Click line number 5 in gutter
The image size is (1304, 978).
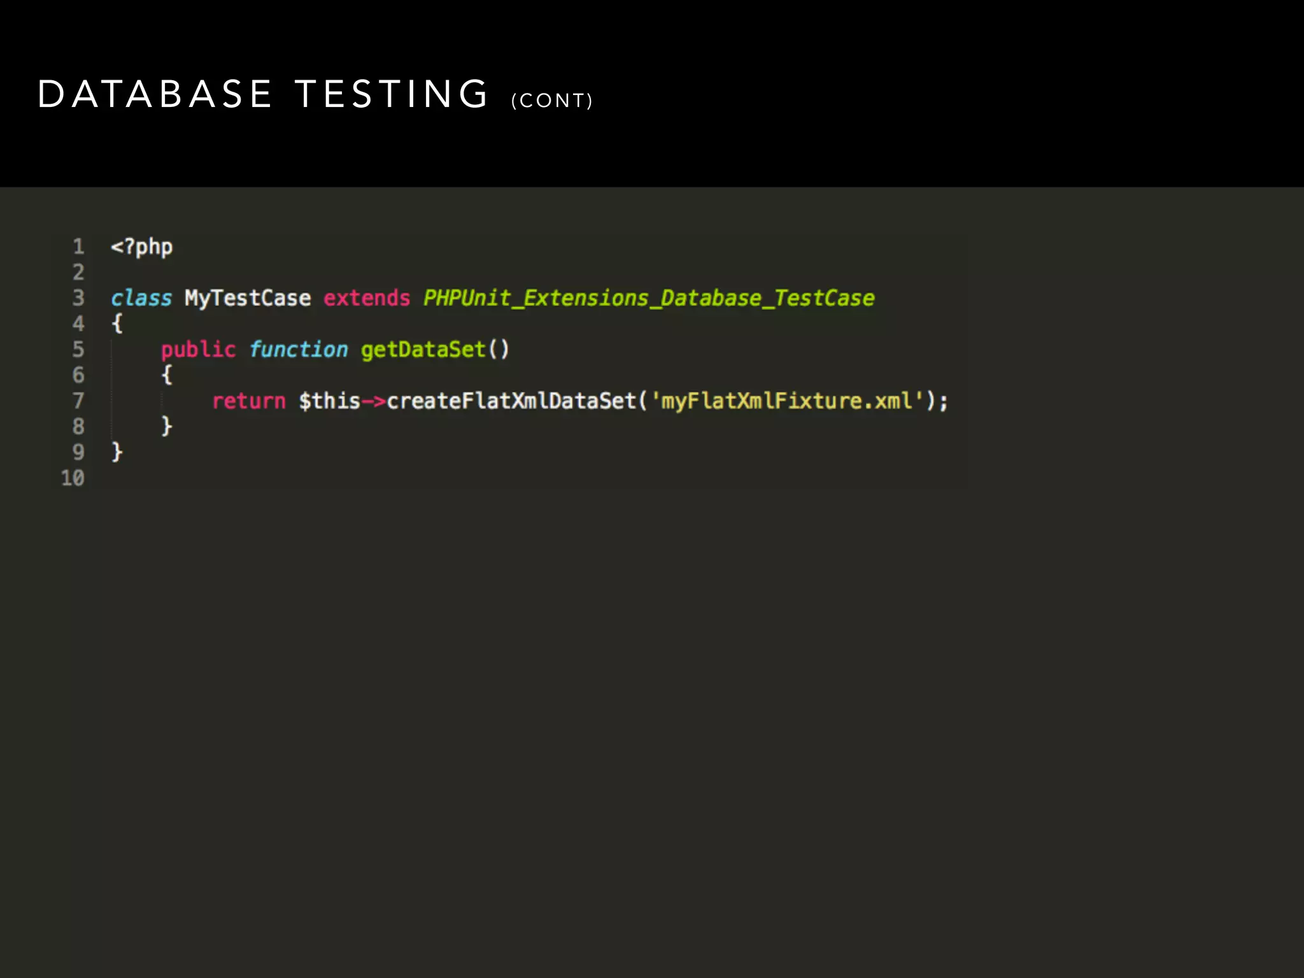pos(78,350)
